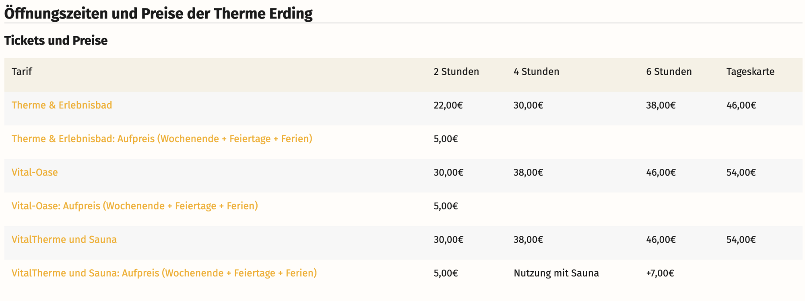805x301 pixels.
Task: Open VitalTherme und Sauna Aufpreis link
Action: (164, 273)
